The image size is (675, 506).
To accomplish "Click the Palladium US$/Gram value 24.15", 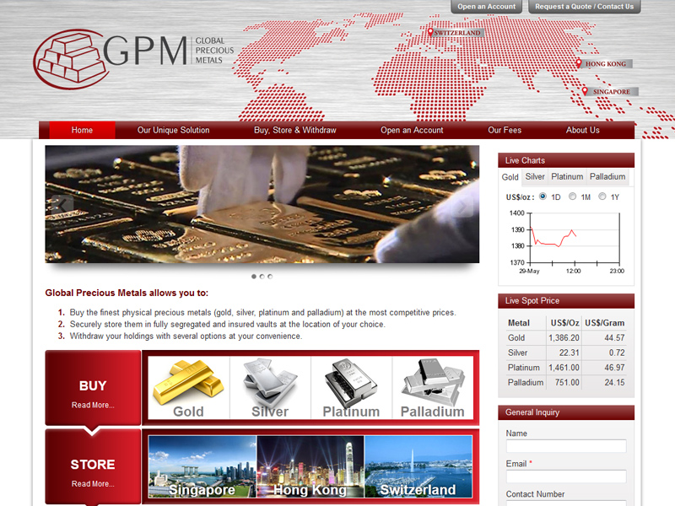I will pyautogui.click(x=614, y=383).
